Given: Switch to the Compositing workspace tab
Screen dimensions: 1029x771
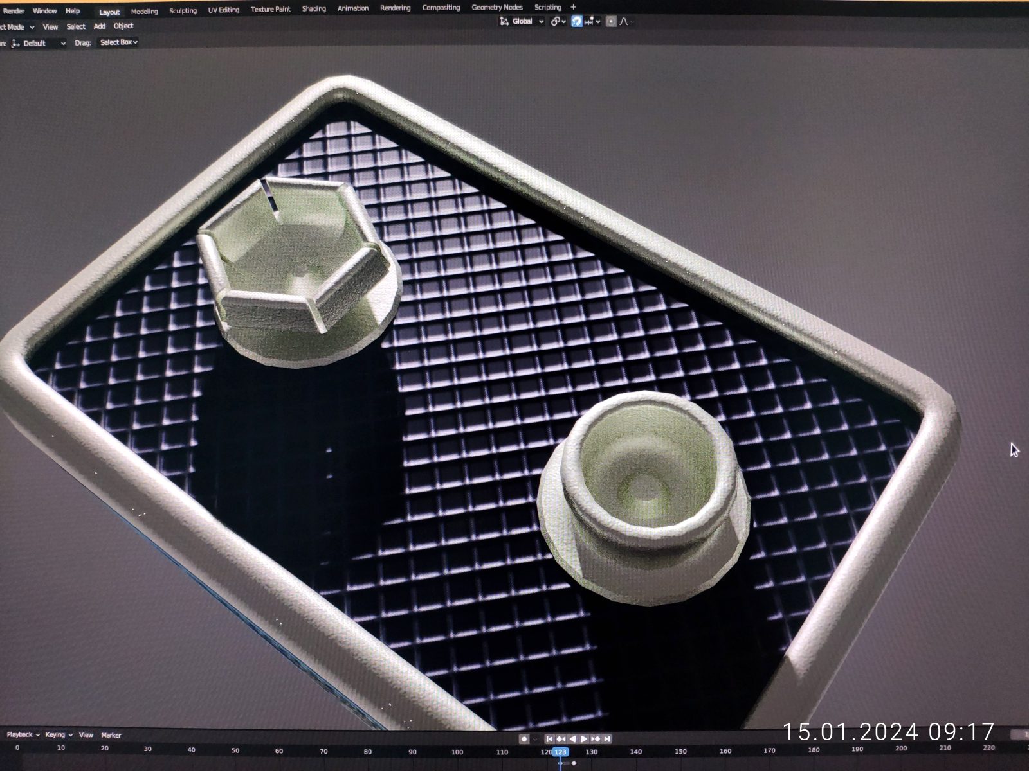Looking at the screenshot, I should coord(441,8).
